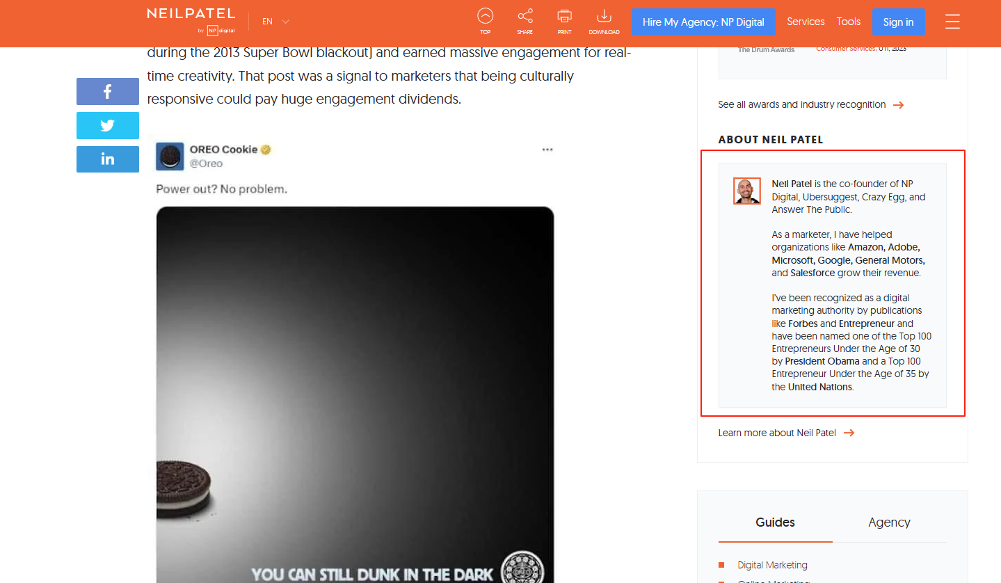This screenshot has width=1001, height=583.
Task: Click the TOP scroll-up icon
Action: pos(485,21)
